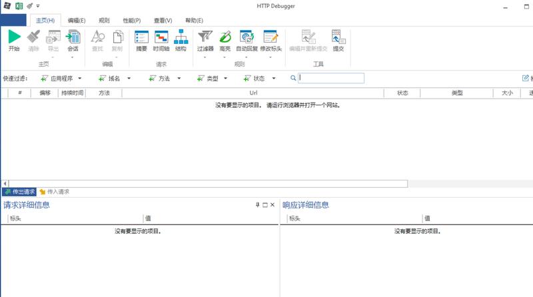Sort by the 大小 column header

[507, 93]
